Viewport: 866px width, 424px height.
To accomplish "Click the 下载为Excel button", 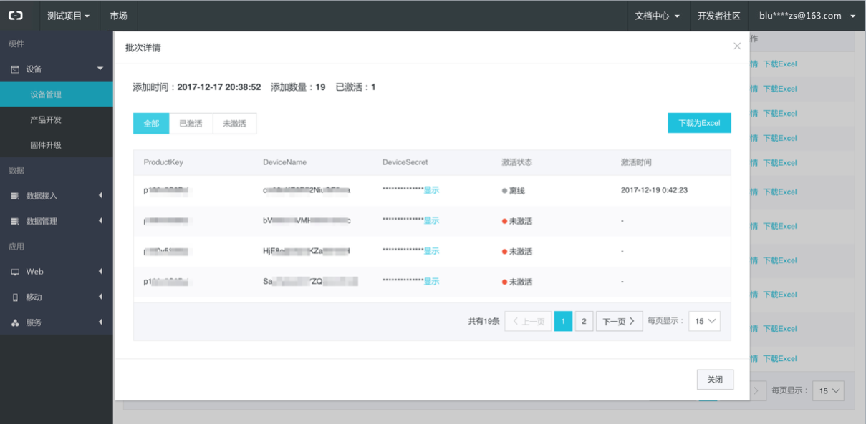I will 699,123.
